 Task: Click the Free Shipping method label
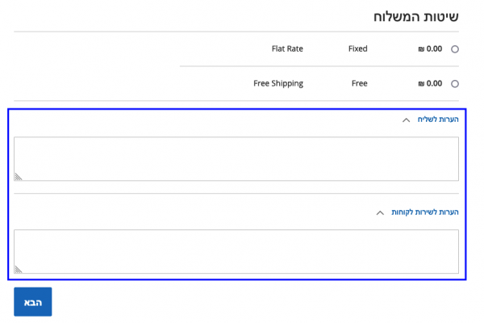[x=278, y=83]
